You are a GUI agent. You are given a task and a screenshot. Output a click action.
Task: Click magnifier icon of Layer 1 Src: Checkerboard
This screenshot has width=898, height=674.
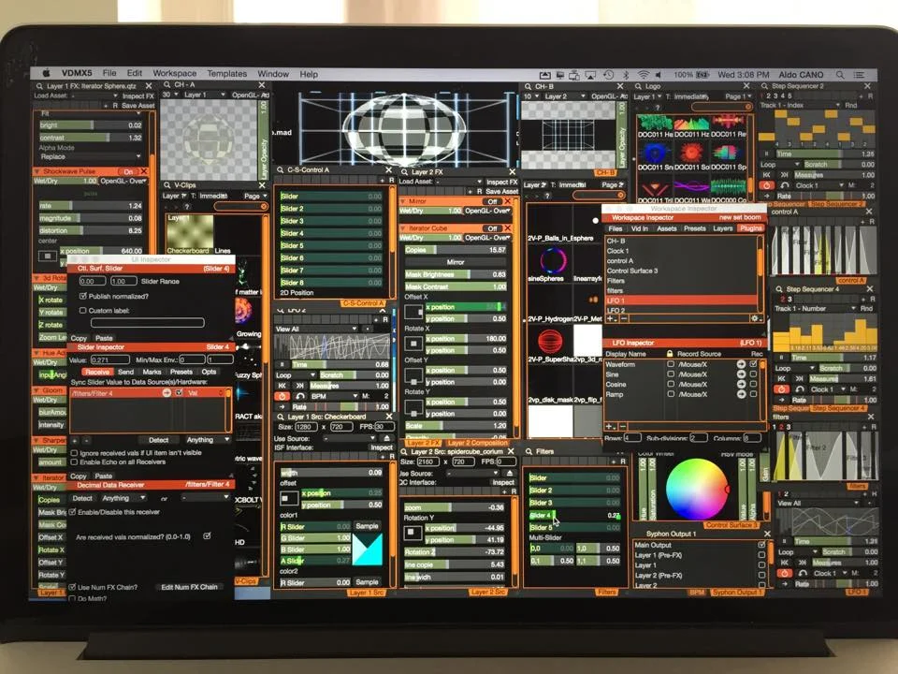(281, 417)
